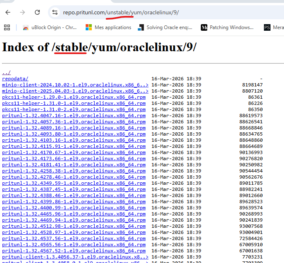This screenshot has height=263, width=284.
Task: Download pkcs11-helper-1.29.0-1 rpm
Action: [x=74, y=97]
